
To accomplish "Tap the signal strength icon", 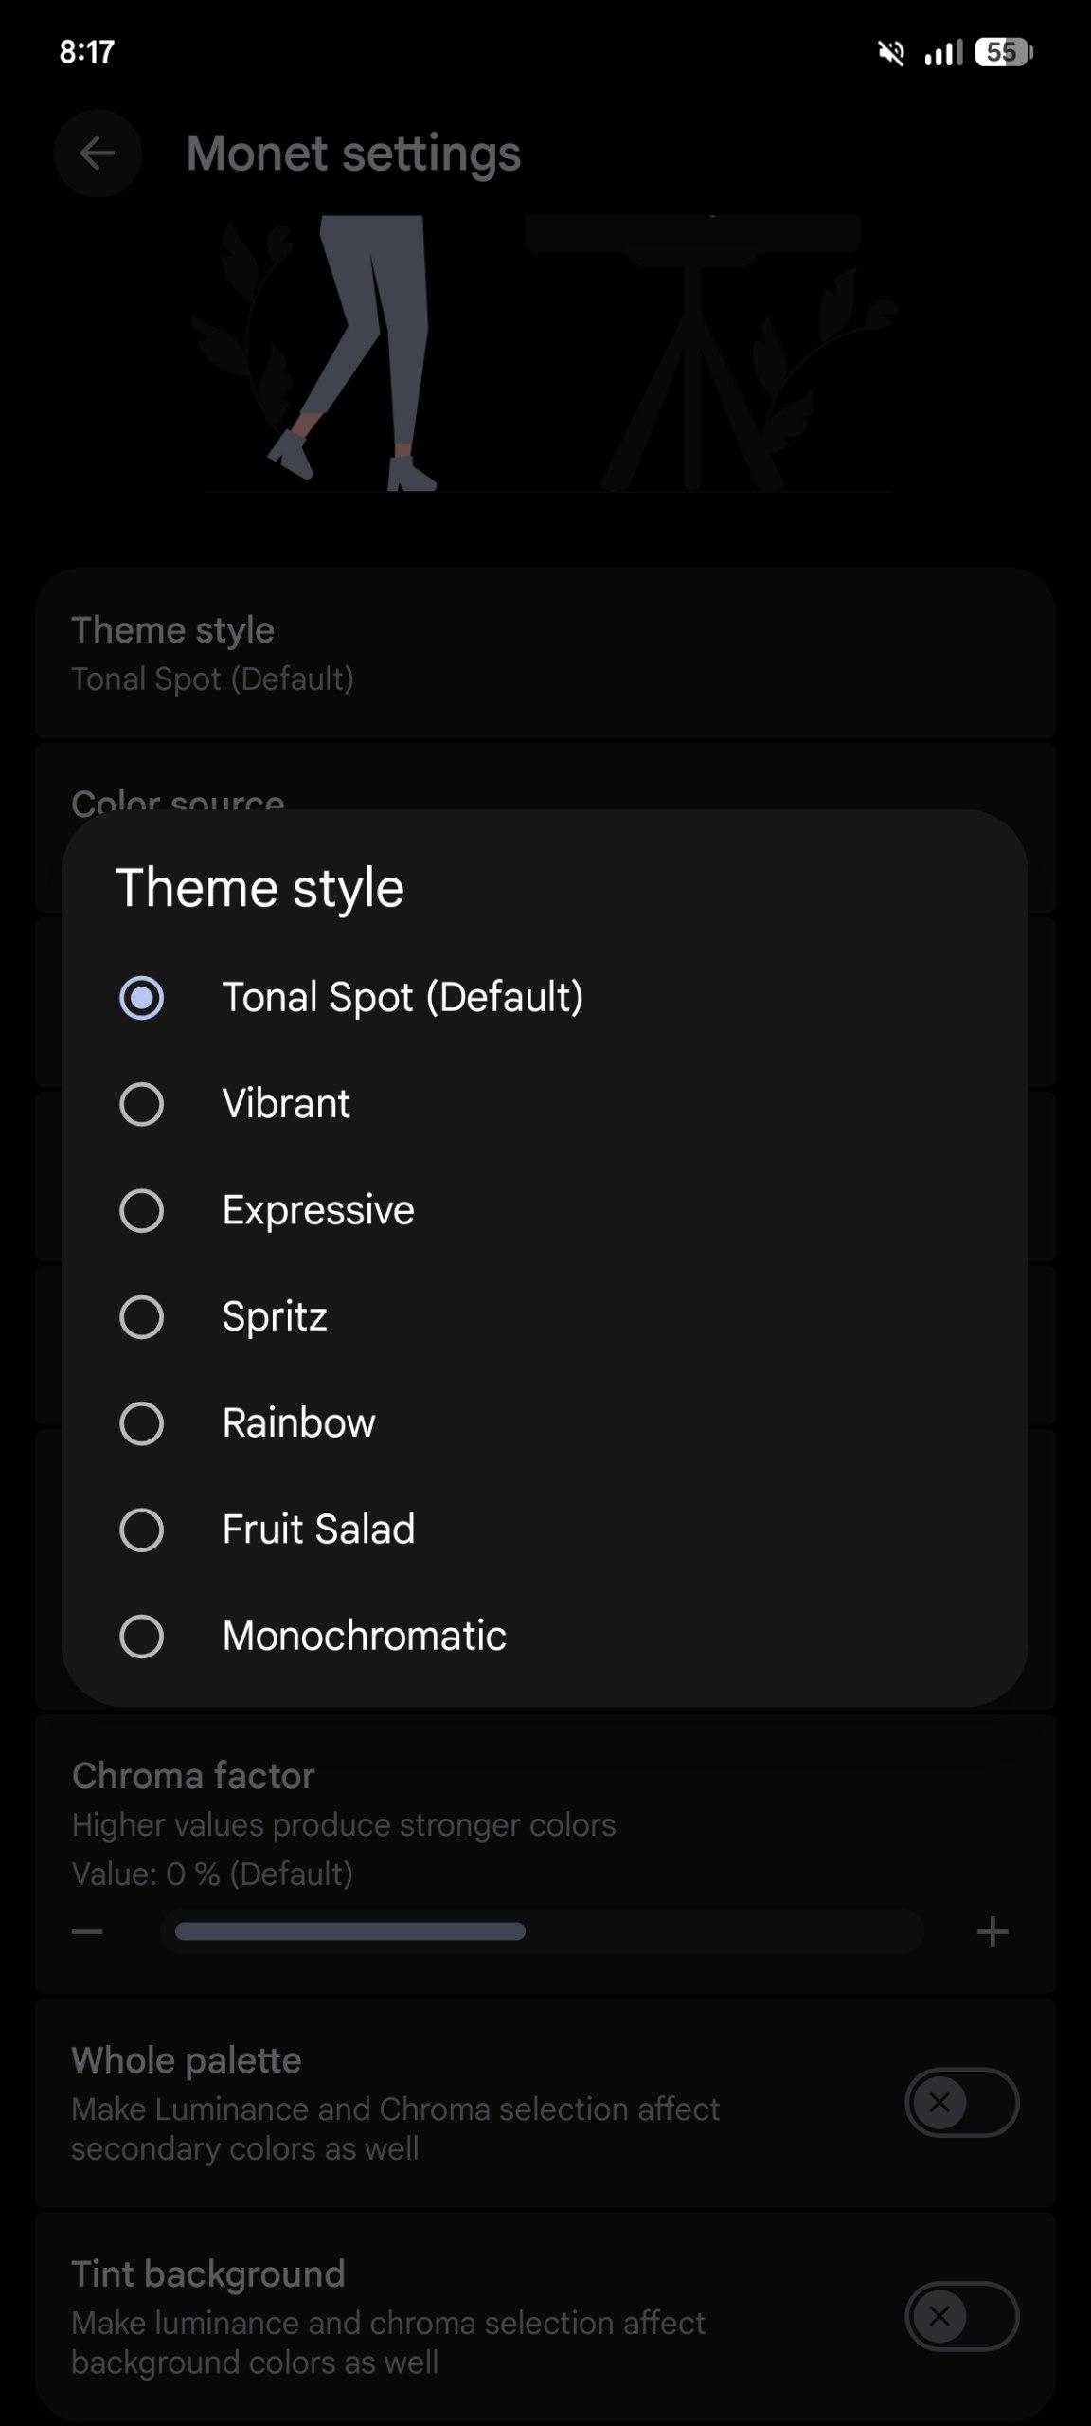I will (x=943, y=53).
